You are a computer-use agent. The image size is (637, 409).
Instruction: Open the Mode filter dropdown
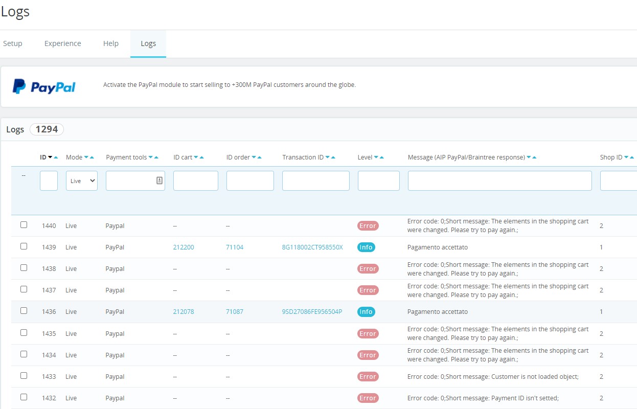[x=81, y=181]
